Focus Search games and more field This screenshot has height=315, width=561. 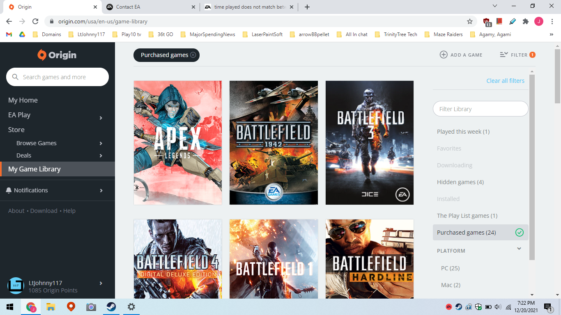pyautogui.click(x=57, y=77)
